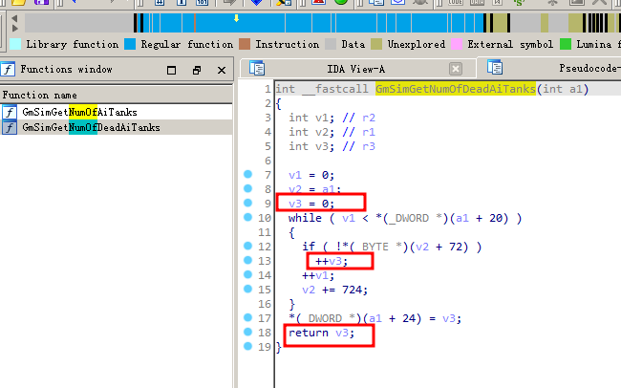The image size is (621, 388).
Task: Click the function icon beside GmSimGetNumOfAiTanks
Action: click(x=10, y=112)
